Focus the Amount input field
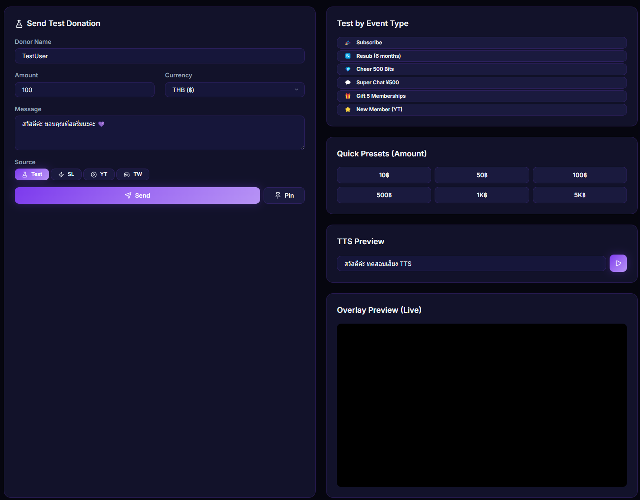The width and height of the screenshot is (640, 500). coord(85,90)
